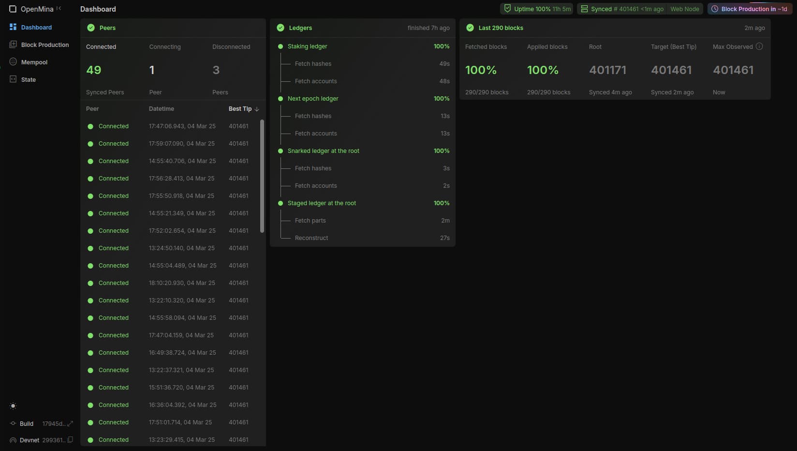
Task: Sort peers by Best Tip column
Action: click(243, 109)
